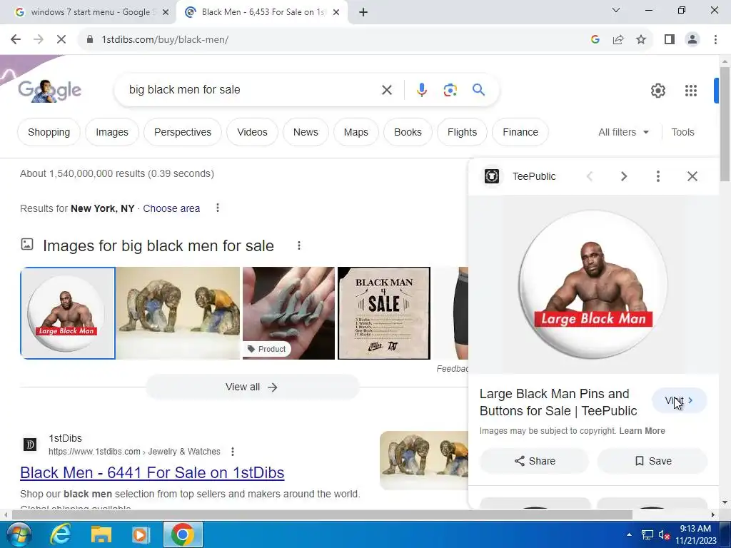
Task: Open the Chrome three-dot menu
Action: (x=715, y=40)
